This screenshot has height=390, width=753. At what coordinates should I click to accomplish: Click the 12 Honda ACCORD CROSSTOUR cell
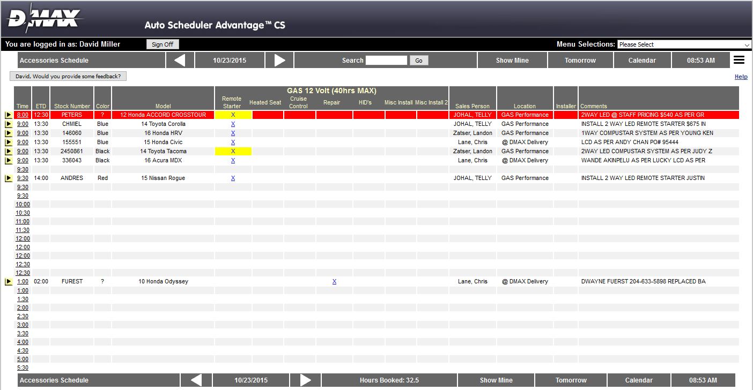pos(163,115)
